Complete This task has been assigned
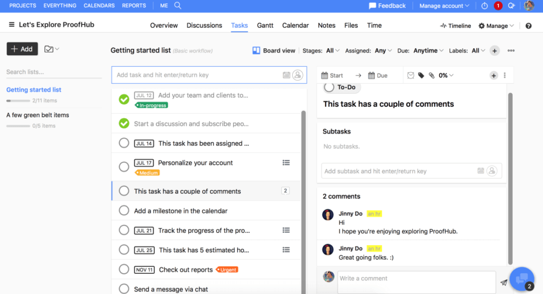The image size is (543, 294). pos(124,143)
